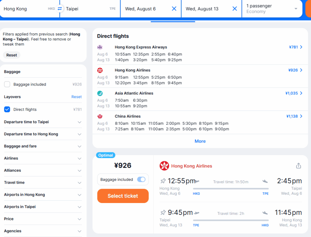Click the China Airlines logo

pos(100,116)
